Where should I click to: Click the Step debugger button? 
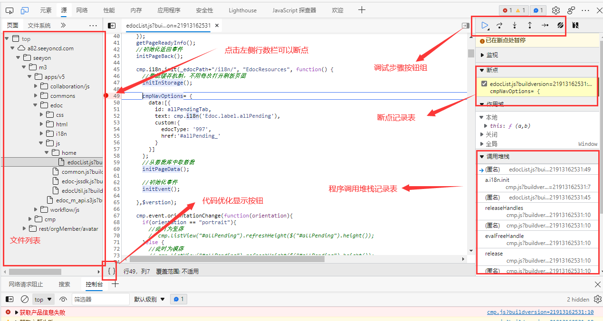point(545,25)
